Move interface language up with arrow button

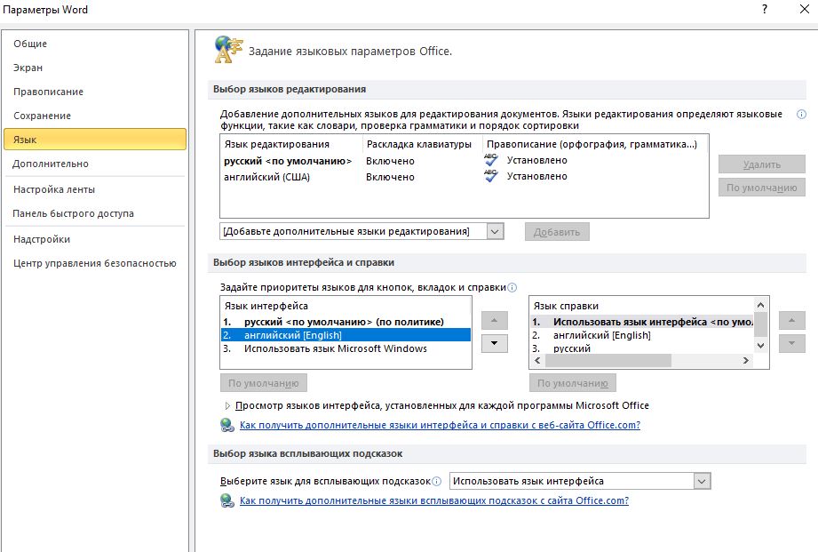click(494, 320)
